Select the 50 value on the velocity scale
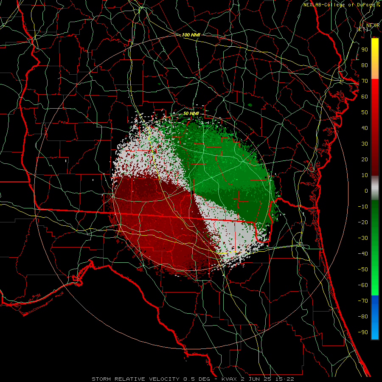 (x=365, y=112)
